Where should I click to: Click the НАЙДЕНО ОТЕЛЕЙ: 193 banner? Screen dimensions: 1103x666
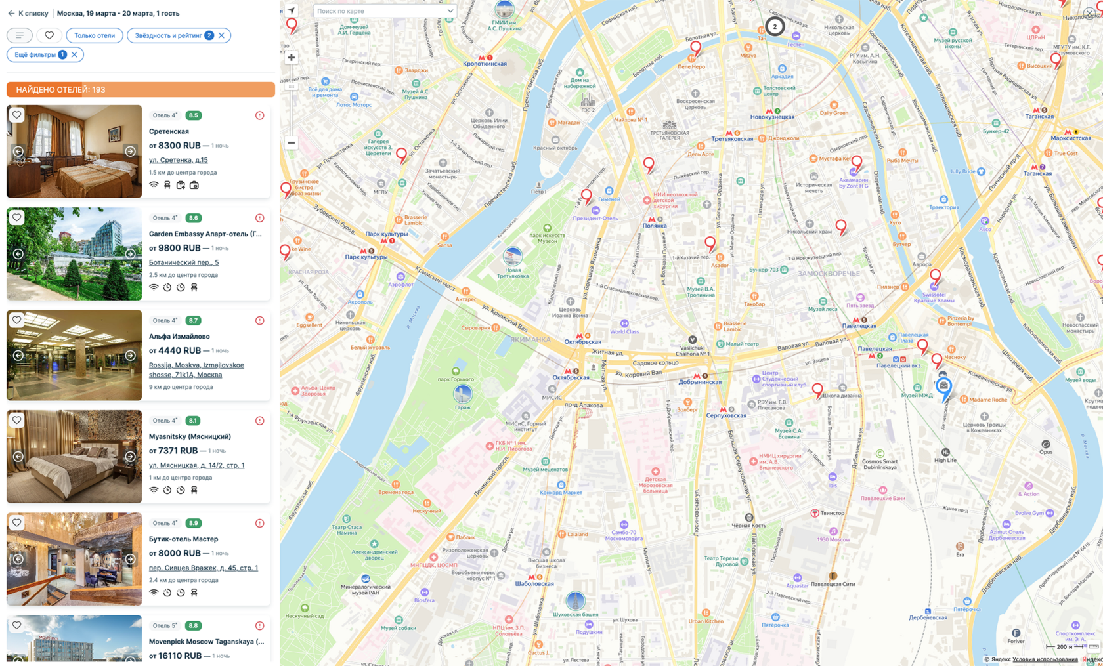click(141, 89)
